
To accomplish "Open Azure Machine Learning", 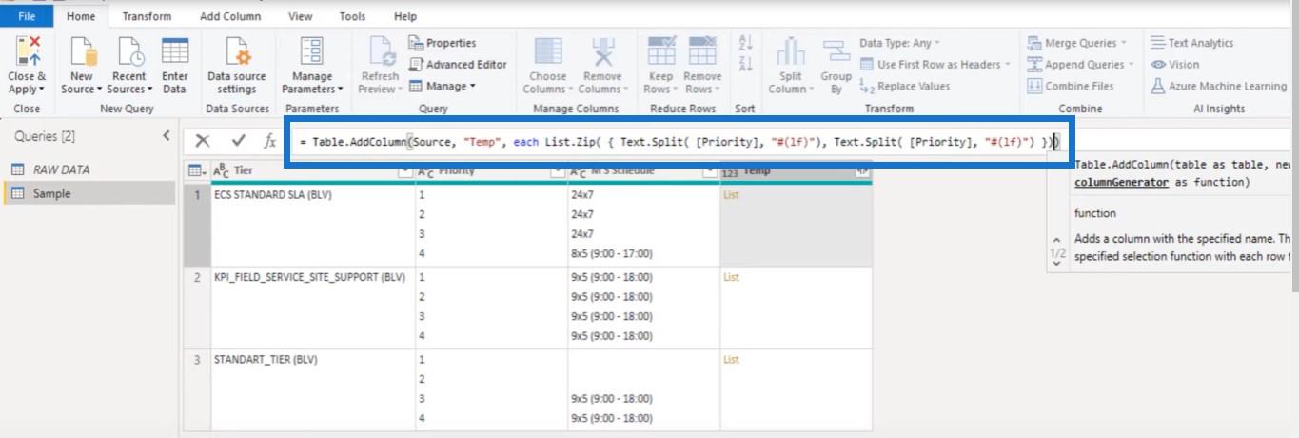I will click(x=1218, y=86).
